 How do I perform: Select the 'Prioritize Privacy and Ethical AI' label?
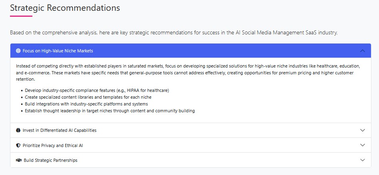pyautogui.click(x=53, y=145)
